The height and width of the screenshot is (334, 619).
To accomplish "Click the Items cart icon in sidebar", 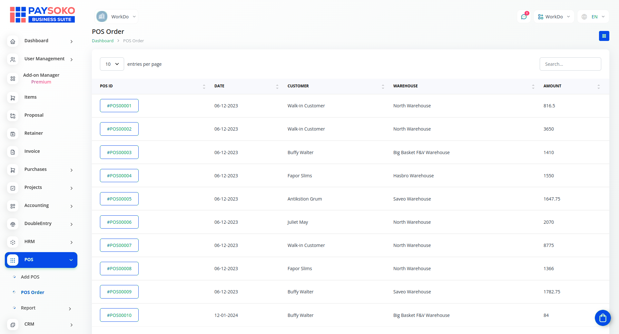I will pos(13,98).
